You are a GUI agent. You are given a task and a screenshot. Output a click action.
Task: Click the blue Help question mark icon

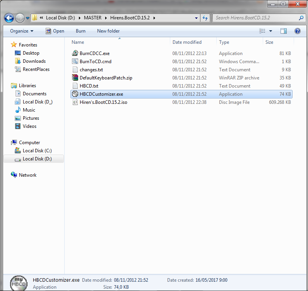click(x=298, y=31)
